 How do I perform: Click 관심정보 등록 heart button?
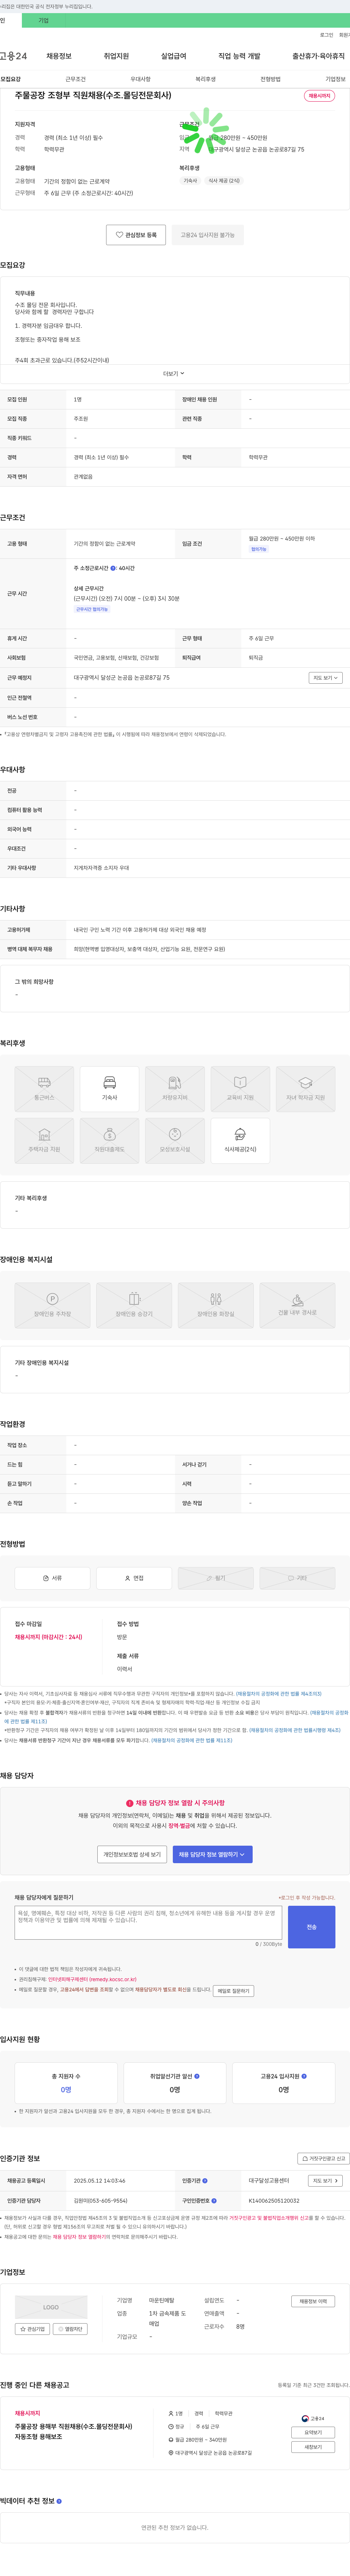[136, 235]
